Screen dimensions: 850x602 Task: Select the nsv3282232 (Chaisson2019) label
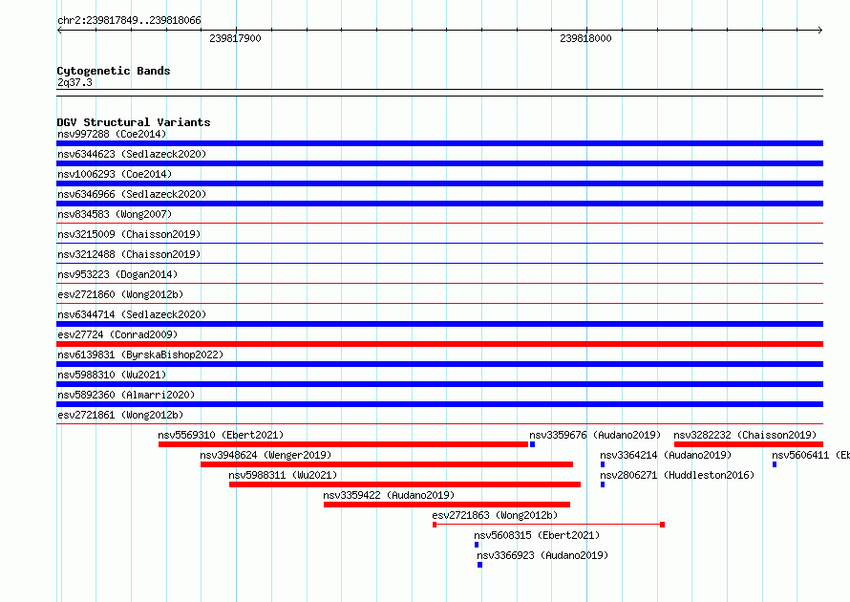tap(745, 435)
